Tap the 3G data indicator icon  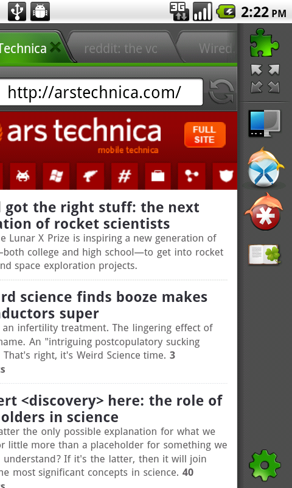[179, 12]
